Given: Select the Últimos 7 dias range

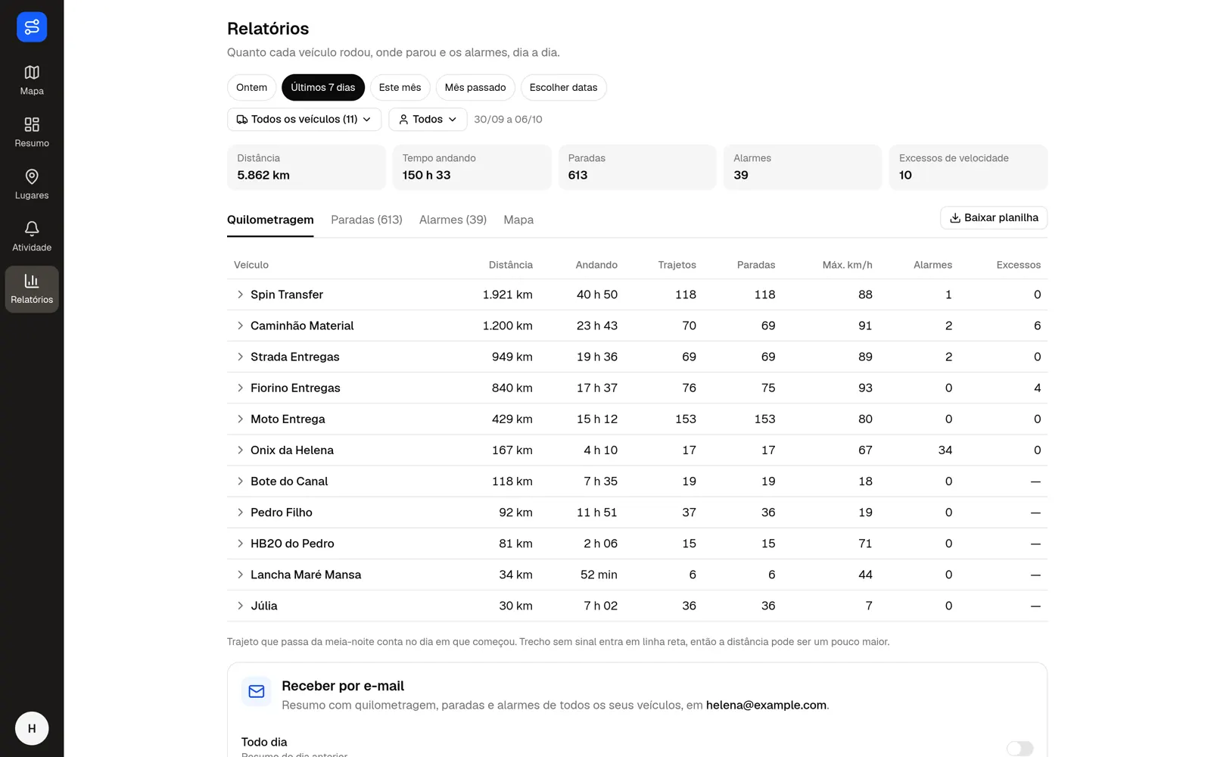Looking at the screenshot, I should pos(323,88).
